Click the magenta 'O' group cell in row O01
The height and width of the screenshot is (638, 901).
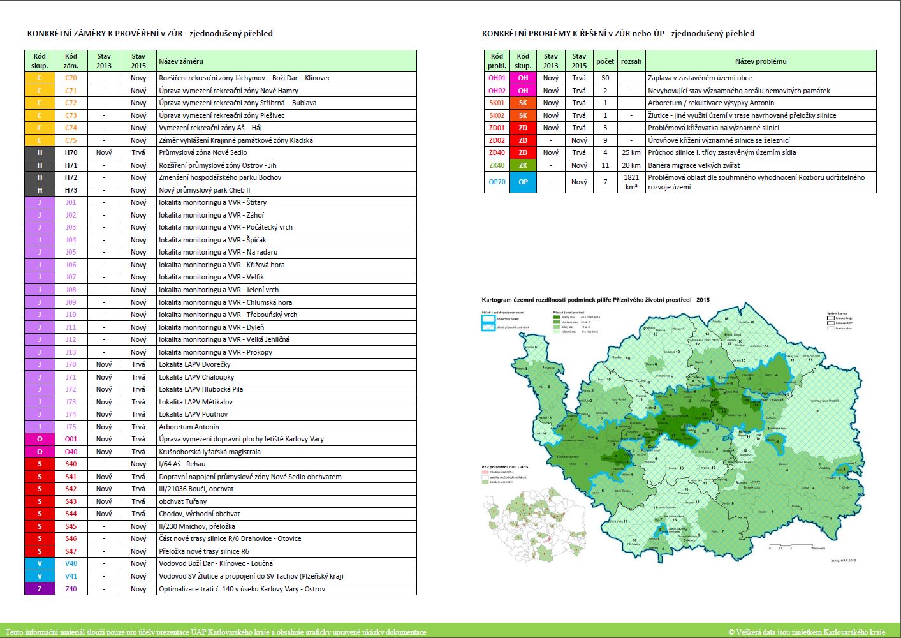click(40, 439)
